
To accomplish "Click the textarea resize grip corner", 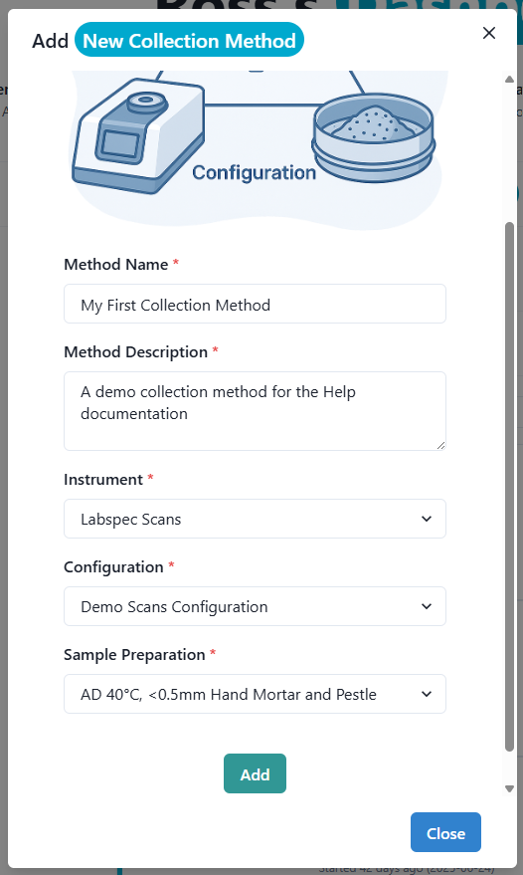I will click(x=441, y=445).
